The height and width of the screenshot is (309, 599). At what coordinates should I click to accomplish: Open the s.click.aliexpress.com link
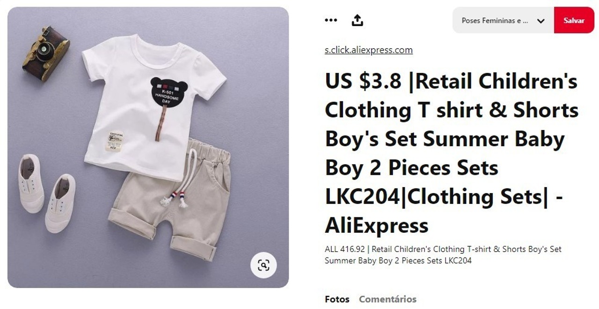click(369, 50)
